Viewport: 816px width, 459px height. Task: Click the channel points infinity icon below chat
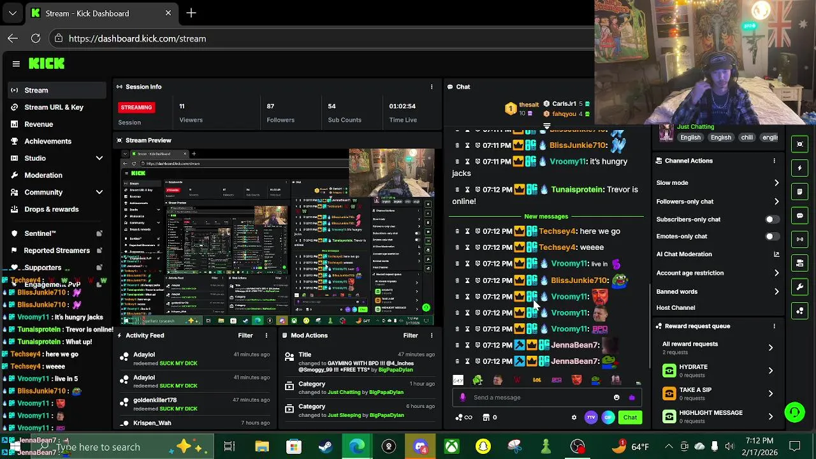coord(464,418)
